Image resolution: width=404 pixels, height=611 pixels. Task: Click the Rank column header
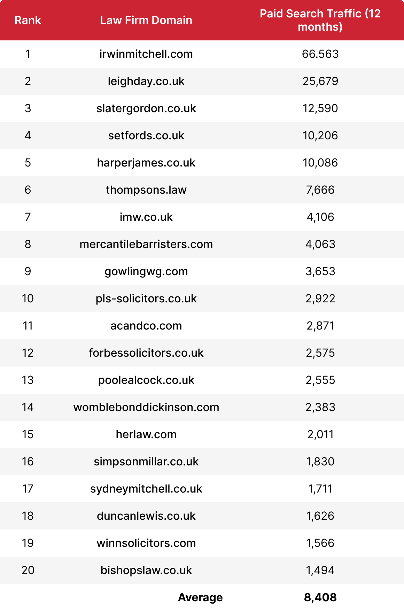pyautogui.click(x=28, y=20)
